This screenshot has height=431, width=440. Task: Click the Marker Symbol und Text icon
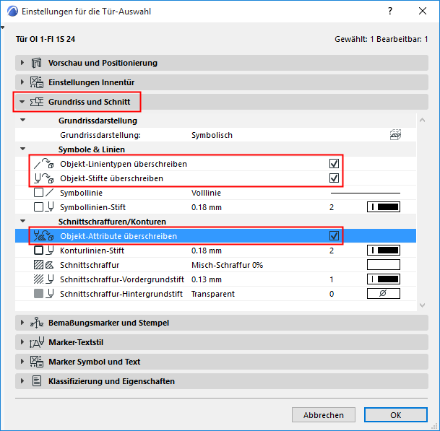38,362
